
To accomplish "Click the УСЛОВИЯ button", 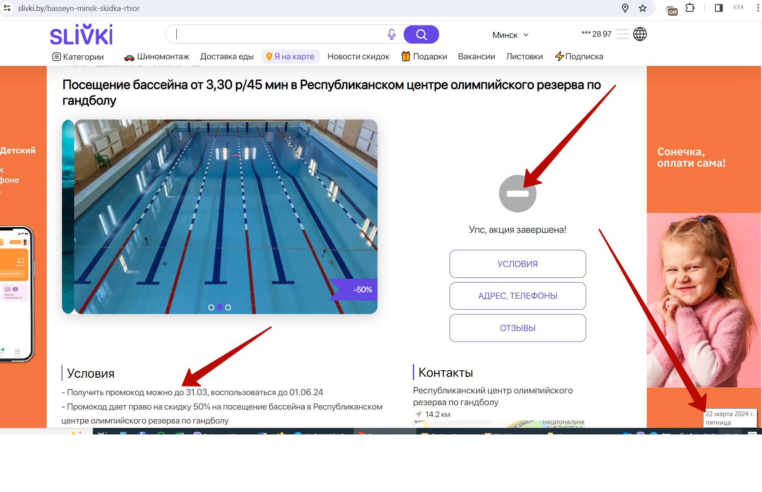I will coord(518,264).
